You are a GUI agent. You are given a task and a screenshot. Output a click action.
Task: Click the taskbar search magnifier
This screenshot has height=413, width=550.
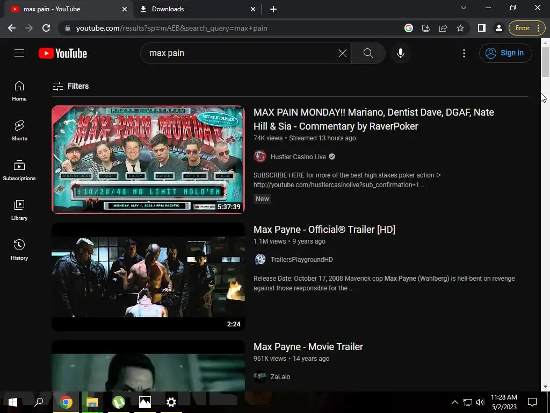[x=39, y=402]
